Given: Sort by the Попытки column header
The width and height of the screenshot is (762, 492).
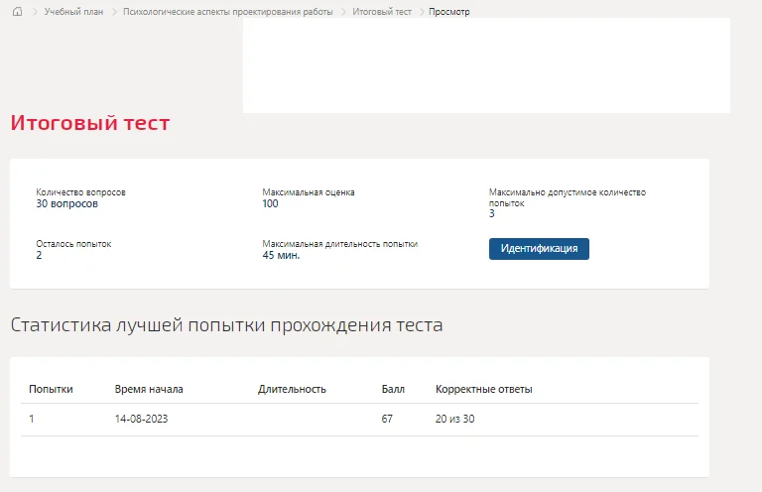Looking at the screenshot, I should pos(51,389).
